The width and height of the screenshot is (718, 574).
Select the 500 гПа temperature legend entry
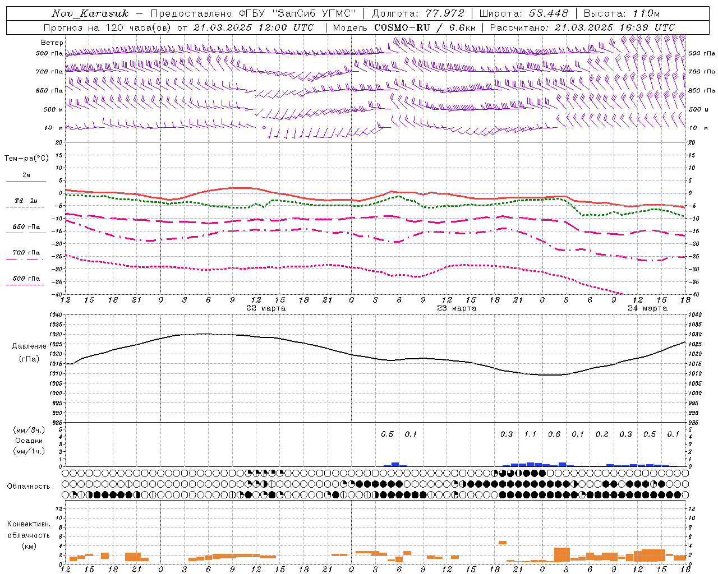click(x=26, y=279)
